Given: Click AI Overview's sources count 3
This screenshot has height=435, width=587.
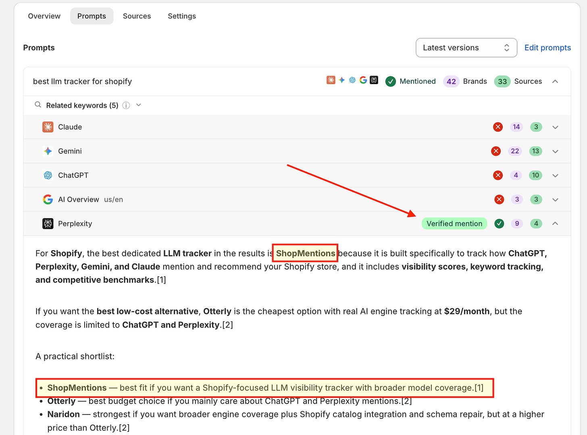Looking at the screenshot, I should pos(536,200).
